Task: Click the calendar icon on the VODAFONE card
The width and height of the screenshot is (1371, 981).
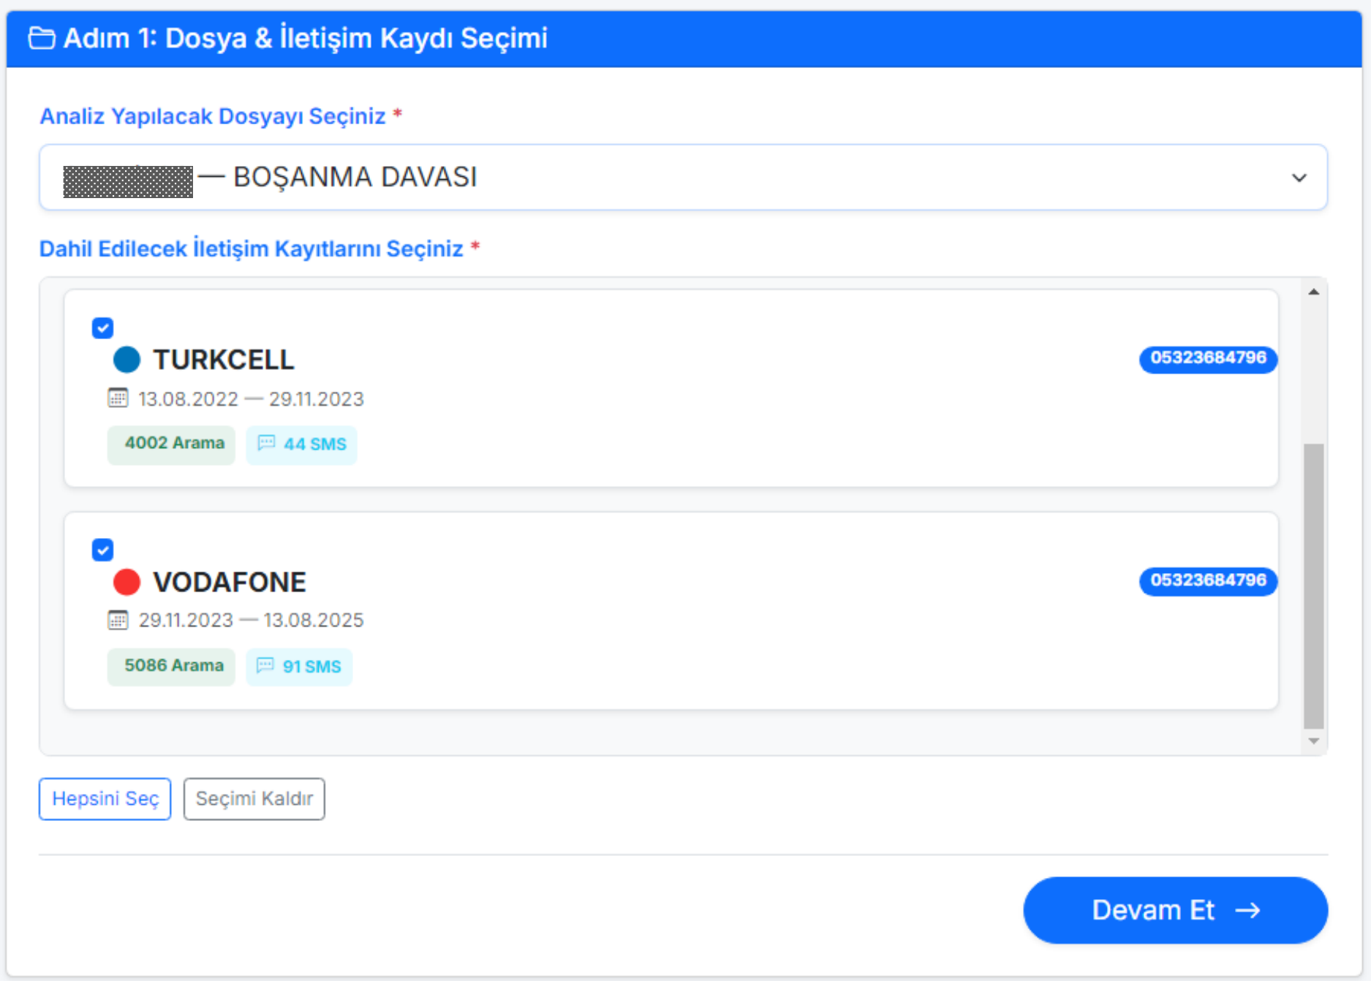Action: (118, 620)
